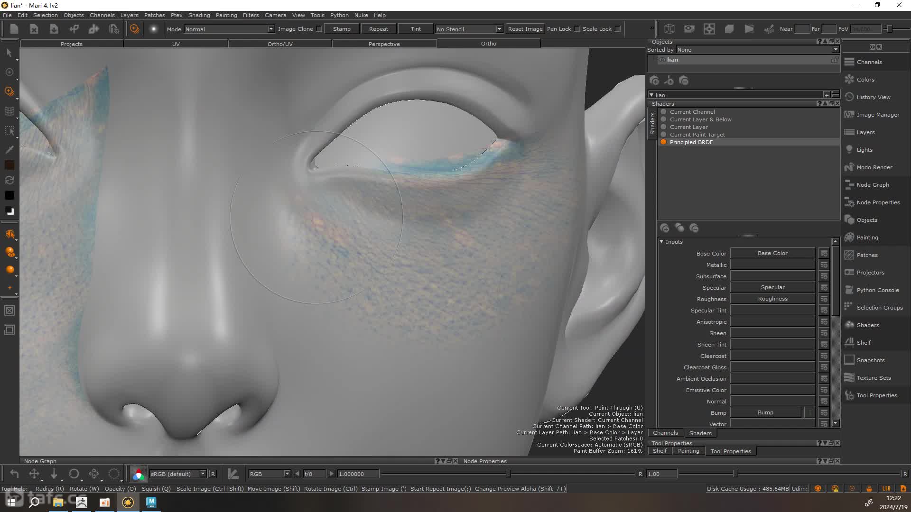Click the add object icon under Objects list

[654, 81]
